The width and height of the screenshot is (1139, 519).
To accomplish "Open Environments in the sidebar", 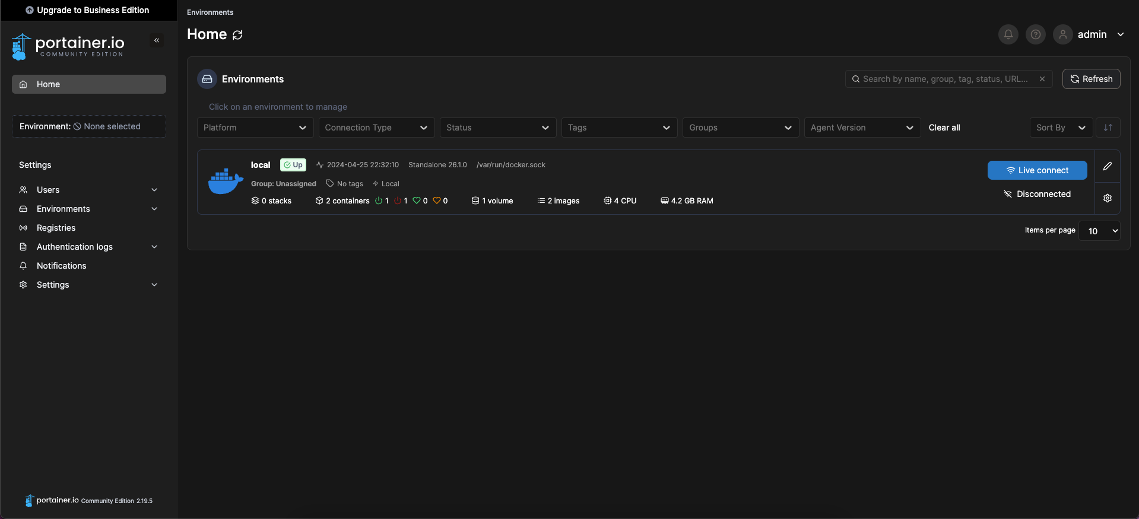I will point(89,209).
